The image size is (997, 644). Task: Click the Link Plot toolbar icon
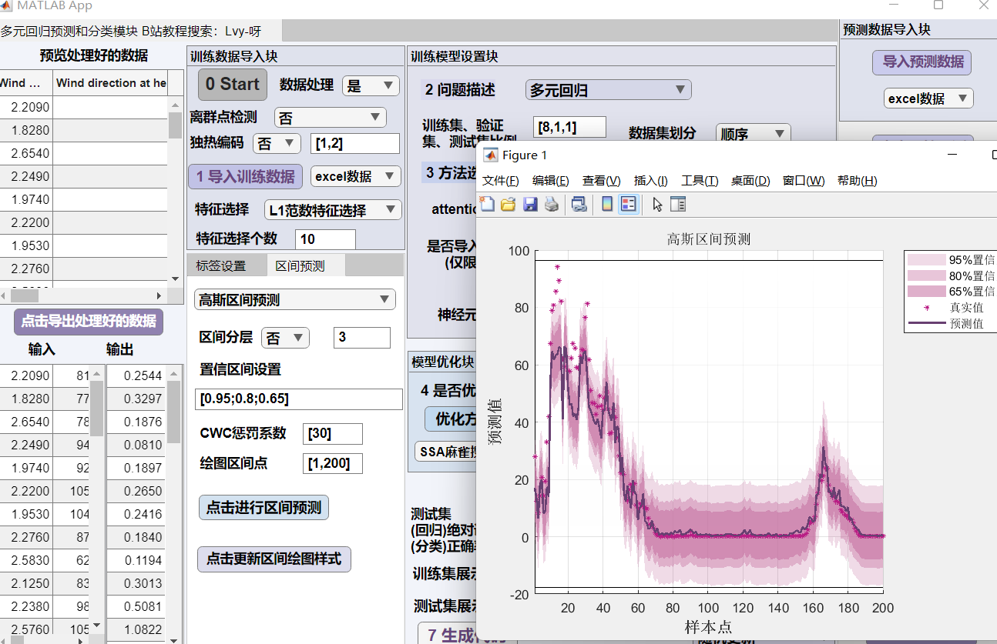579,204
